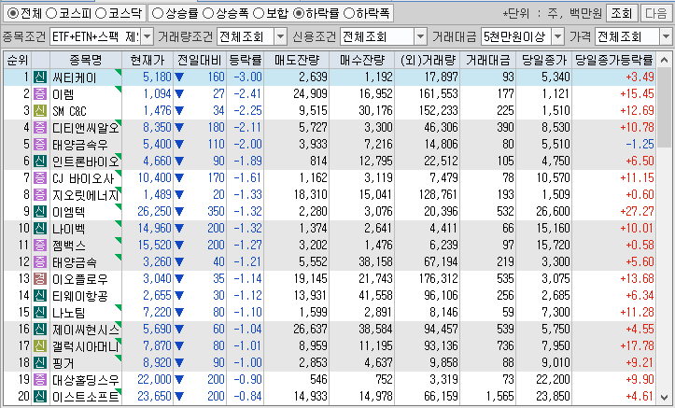Select the 코스닥 radio button

(x=101, y=14)
